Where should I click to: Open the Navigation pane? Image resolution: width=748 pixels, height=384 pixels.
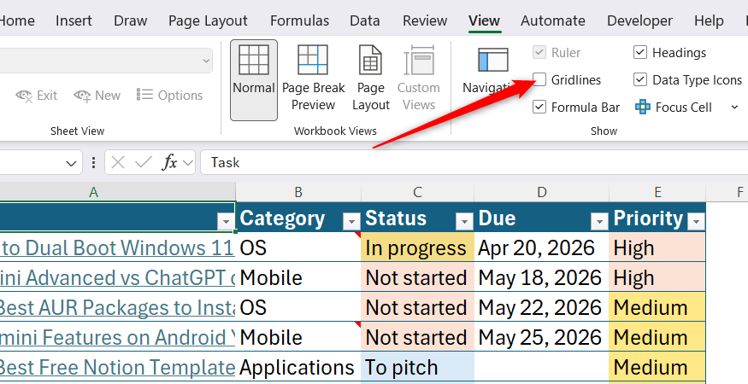pos(491,72)
